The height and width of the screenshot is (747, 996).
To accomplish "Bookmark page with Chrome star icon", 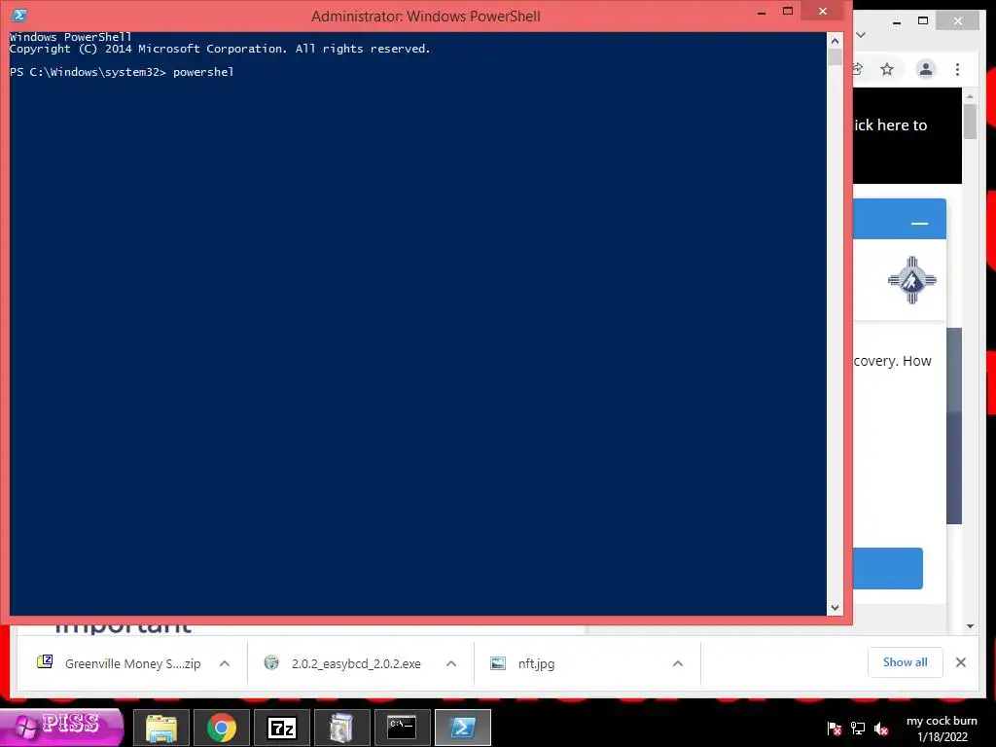I will coord(887,69).
